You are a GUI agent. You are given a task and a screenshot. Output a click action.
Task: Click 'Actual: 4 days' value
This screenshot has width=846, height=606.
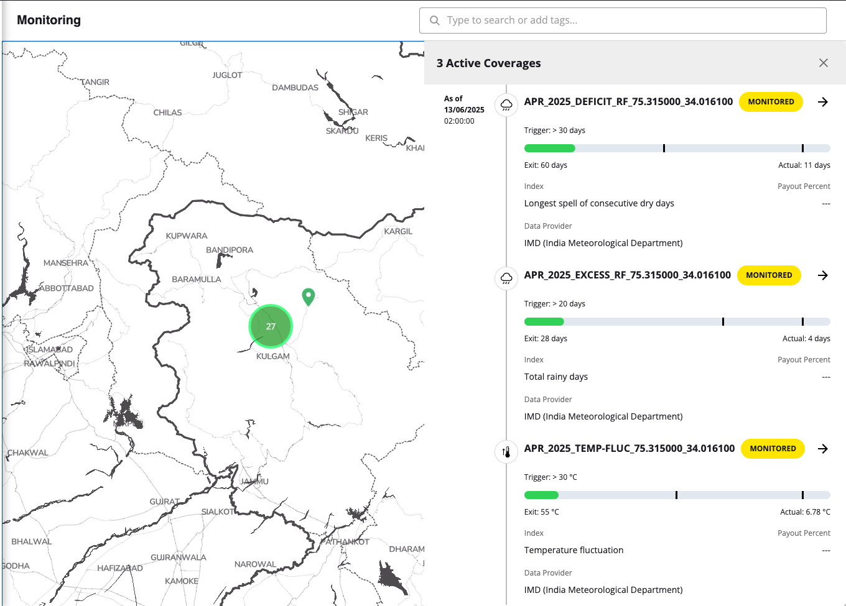pos(806,339)
